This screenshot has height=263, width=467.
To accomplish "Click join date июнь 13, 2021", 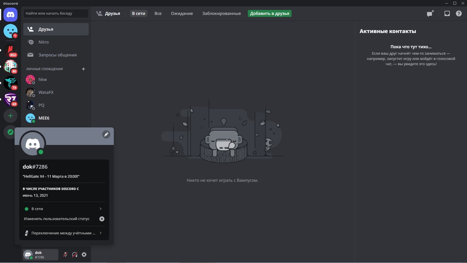I will click(35, 195).
